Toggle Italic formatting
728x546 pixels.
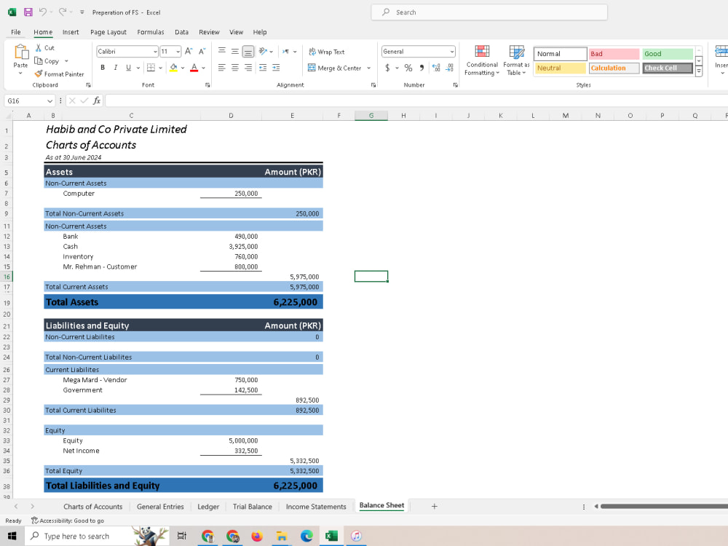click(x=116, y=68)
